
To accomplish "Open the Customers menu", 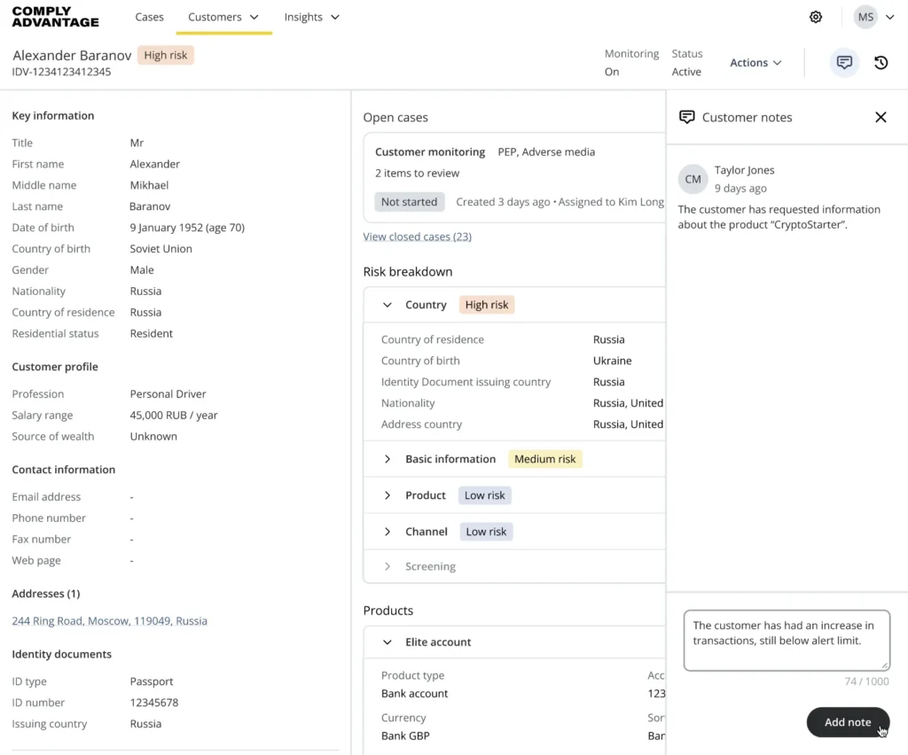I will (x=223, y=17).
